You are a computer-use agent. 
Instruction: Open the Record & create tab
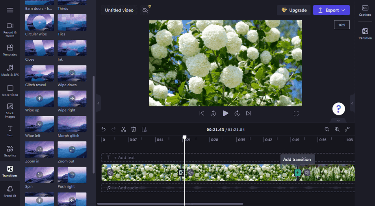click(10, 30)
